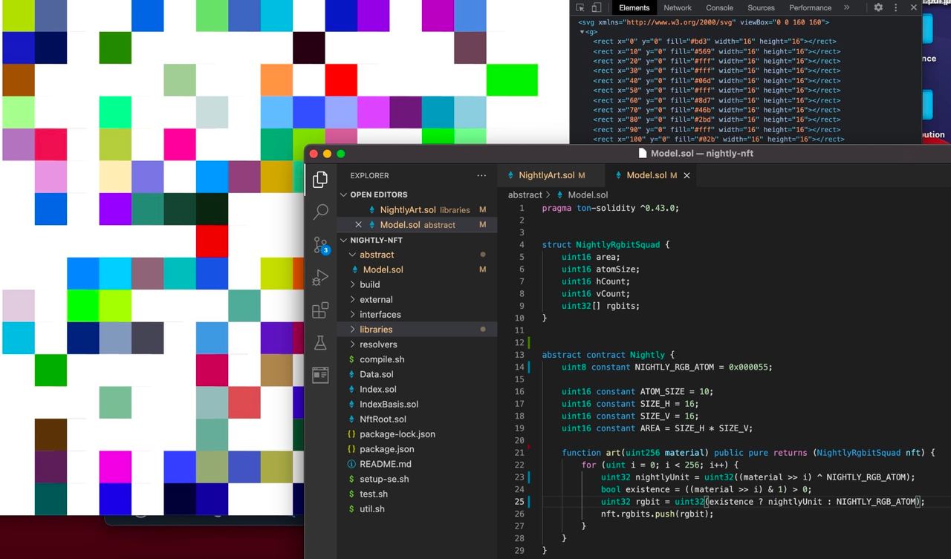Close the Model.sol editor tab
The height and width of the screenshot is (559, 951).
click(687, 175)
